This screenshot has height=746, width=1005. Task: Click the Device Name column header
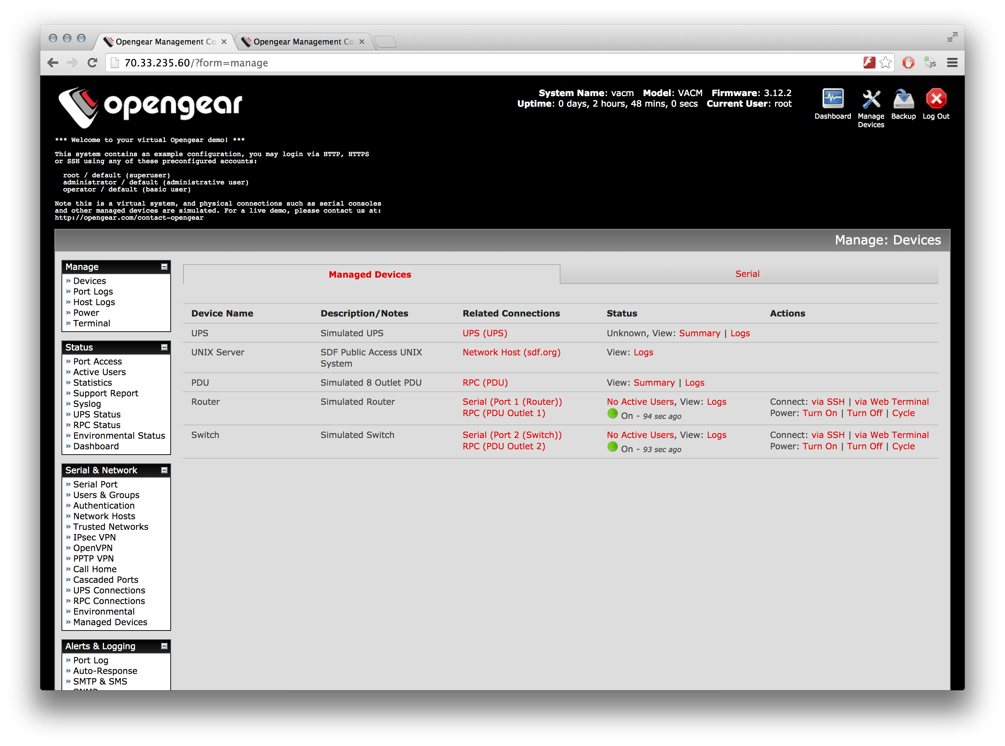pyautogui.click(x=222, y=313)
